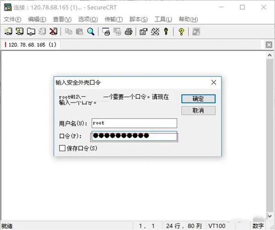
Task: Open the 工具(L) menu
Action: coord(163,19)
